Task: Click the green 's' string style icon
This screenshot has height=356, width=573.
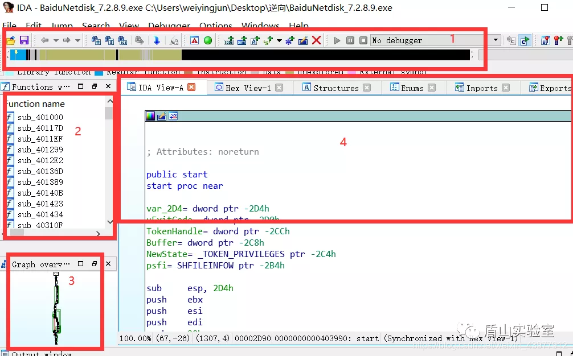Action: 269,40
